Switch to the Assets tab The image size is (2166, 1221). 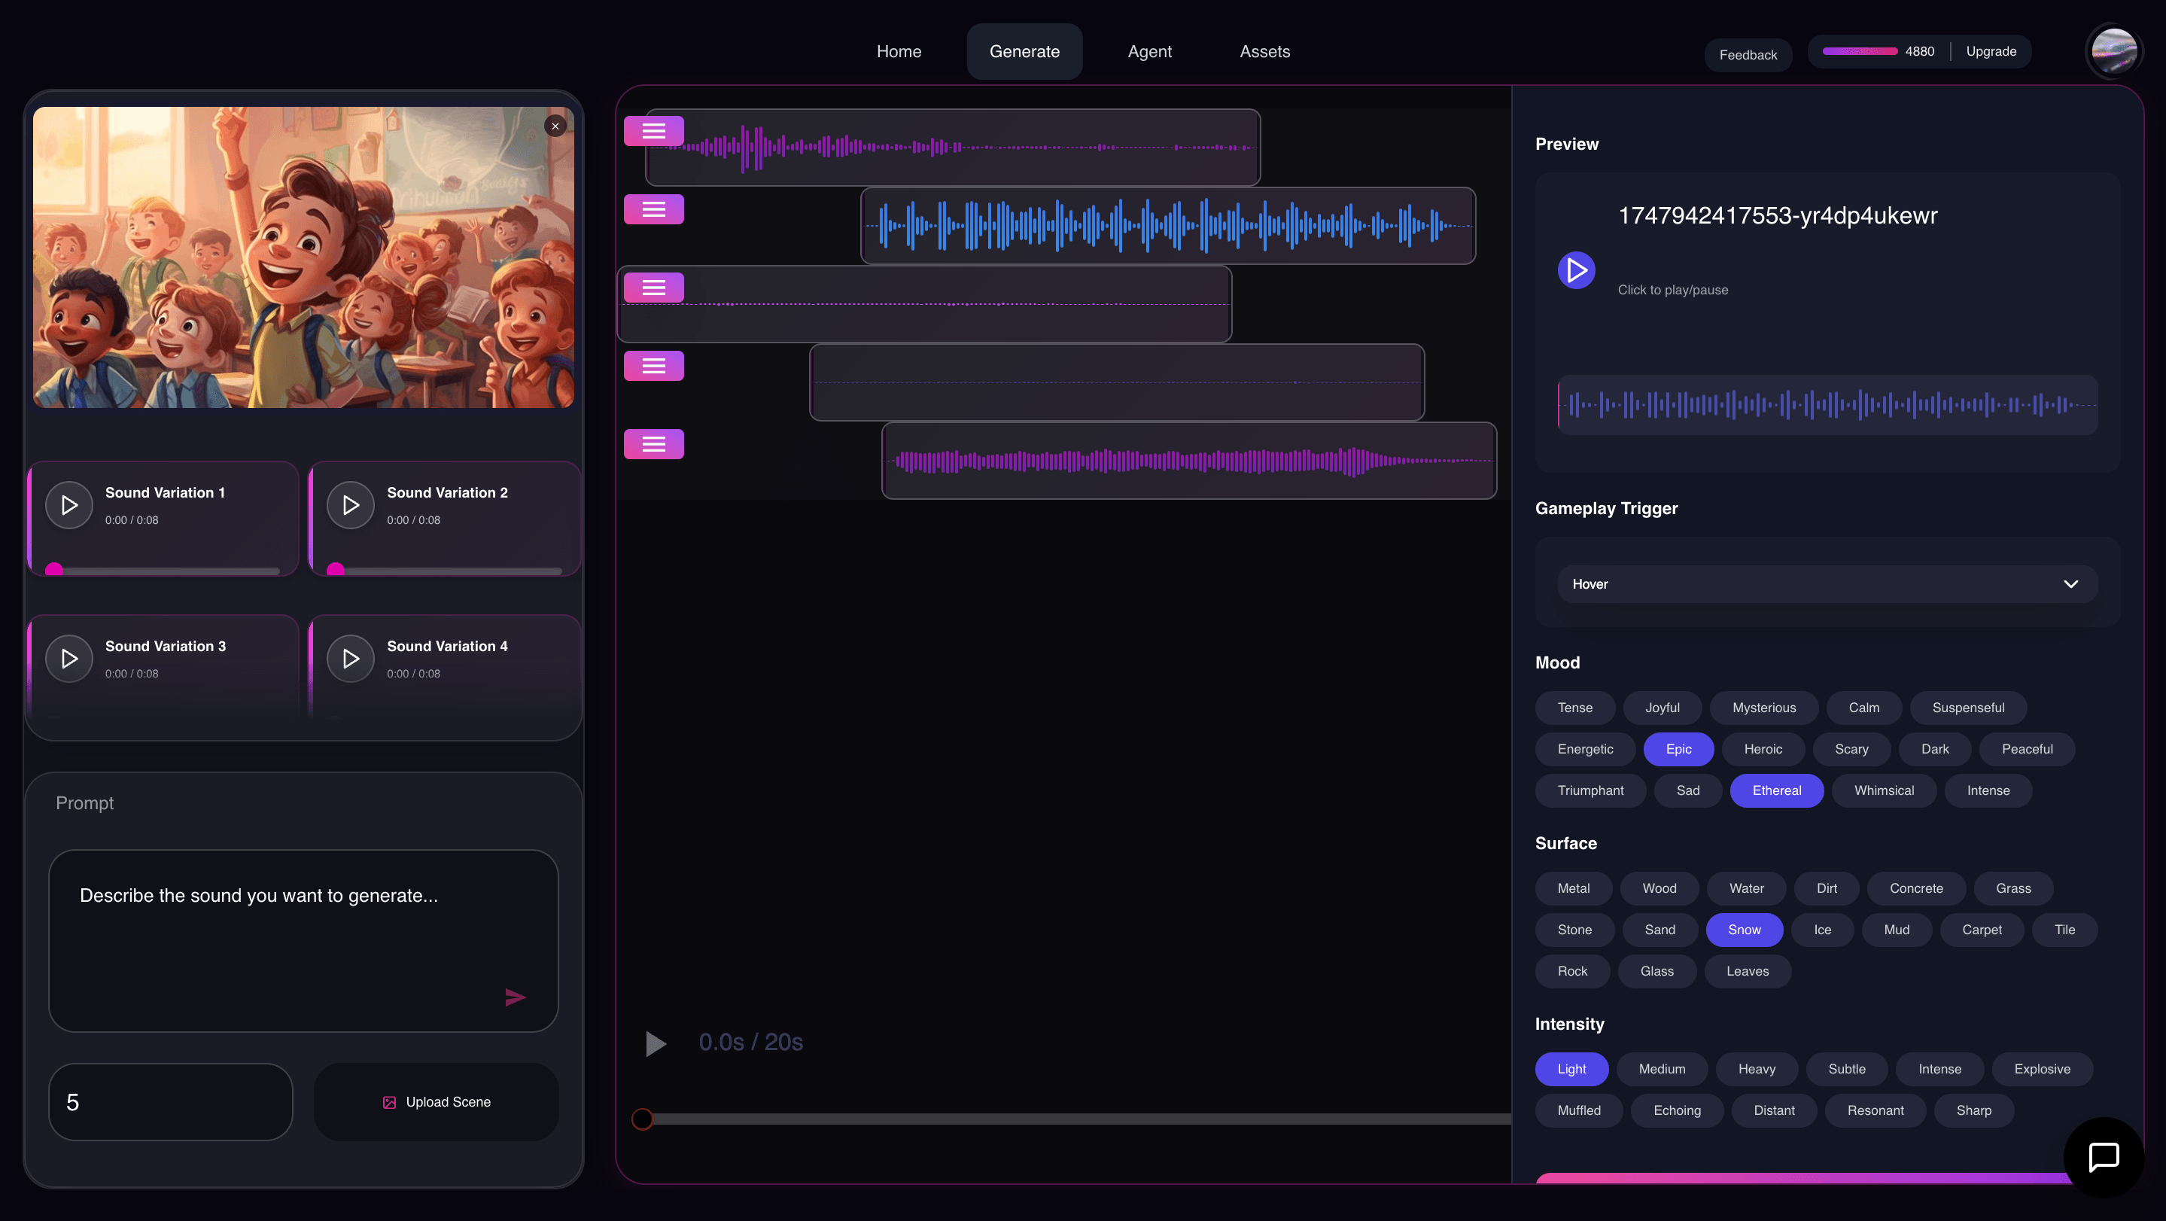pyautogui.click(x=1264, y=51)
